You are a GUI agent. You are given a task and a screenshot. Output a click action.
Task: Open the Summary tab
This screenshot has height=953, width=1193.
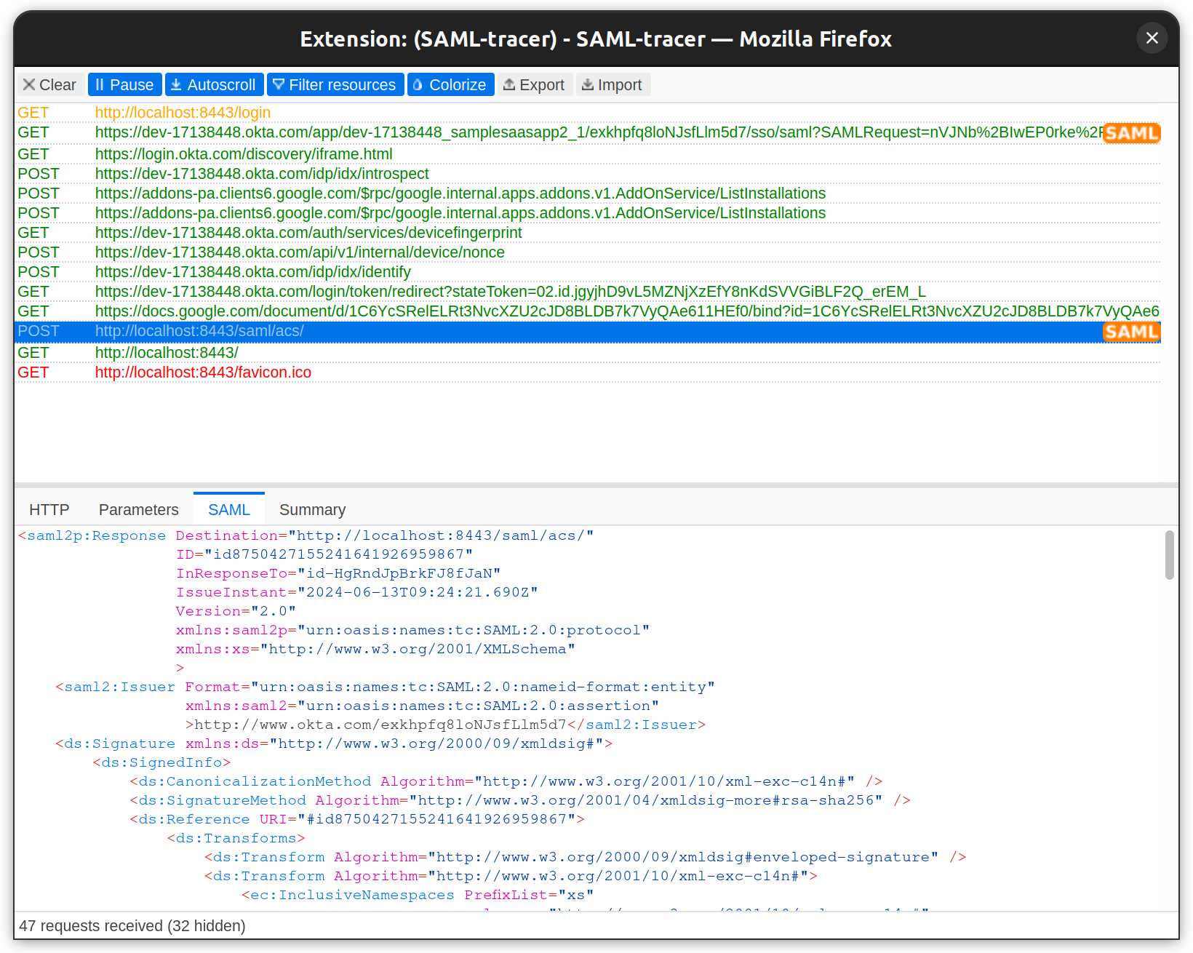coord(313,509)
